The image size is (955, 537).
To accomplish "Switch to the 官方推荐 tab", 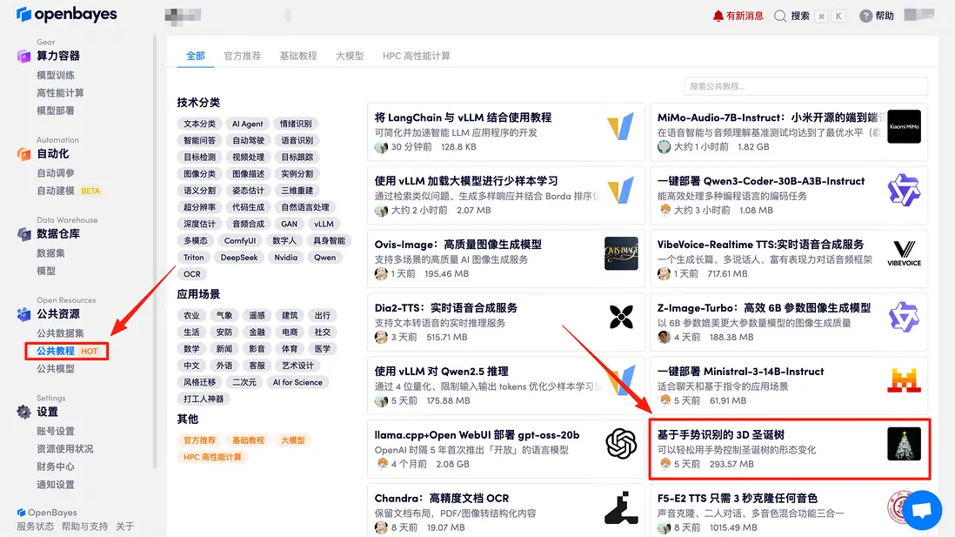I will click(242, 56).
